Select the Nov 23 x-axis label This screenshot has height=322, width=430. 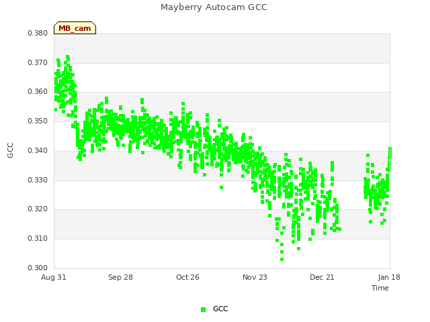coord(255,277)
